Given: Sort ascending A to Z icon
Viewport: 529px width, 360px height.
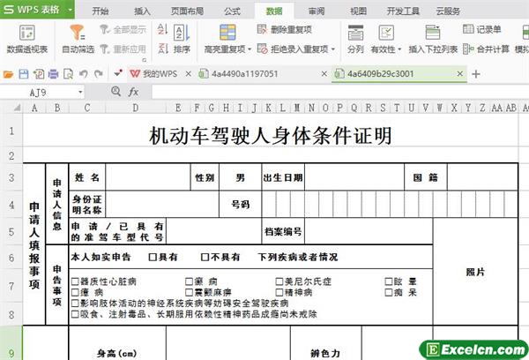Looking at the screenshot, I should click(x=162, y=29).
